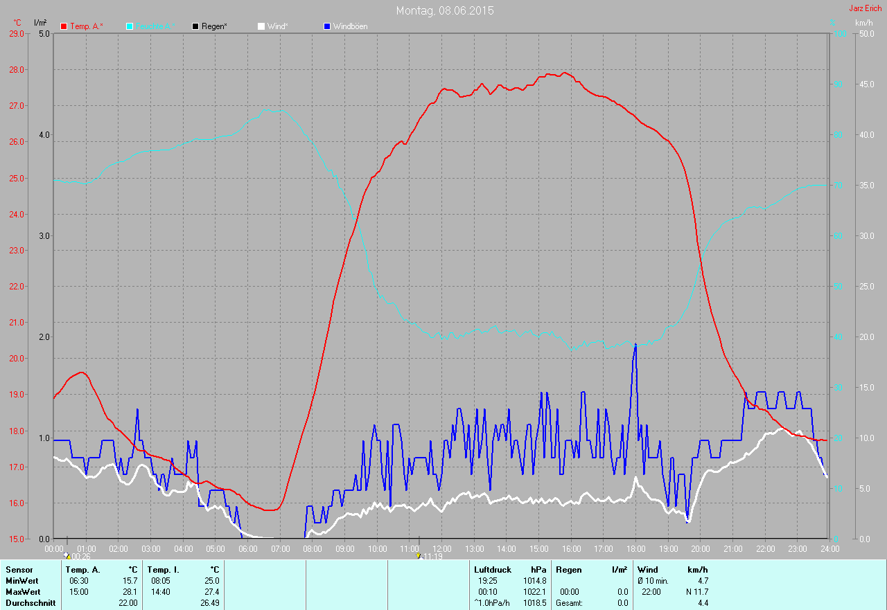Select the Temp. A. statistics column header
Screen dimensions: 887x610
[x=84, y=570]
